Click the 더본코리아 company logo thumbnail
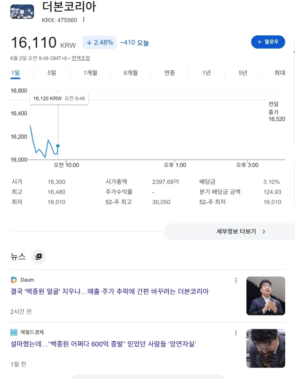 [x=22, y=11]
